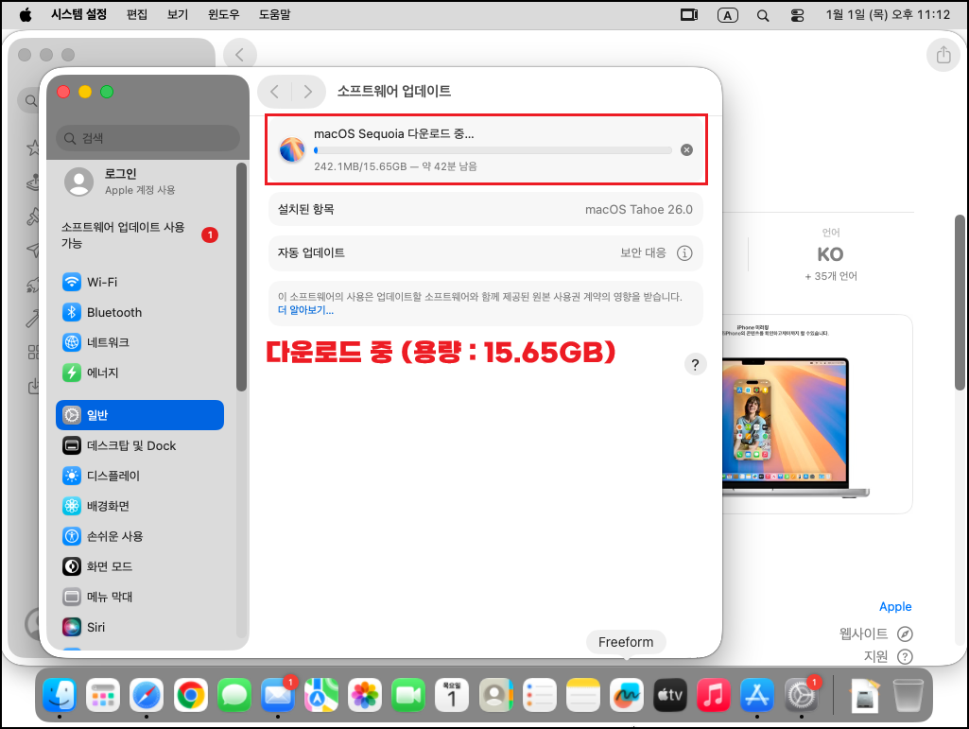Click the macOS Sequoia download progress bar

(493, 150)
